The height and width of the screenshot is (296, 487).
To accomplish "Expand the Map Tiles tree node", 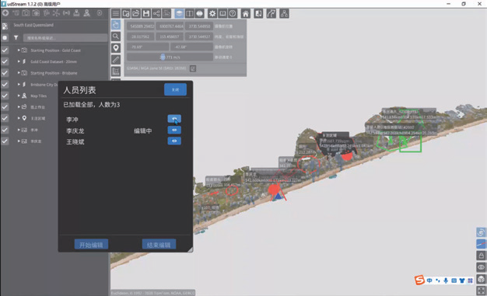I will (19, 96).
